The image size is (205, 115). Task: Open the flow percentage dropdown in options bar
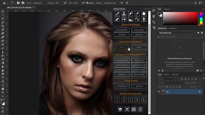79,3
